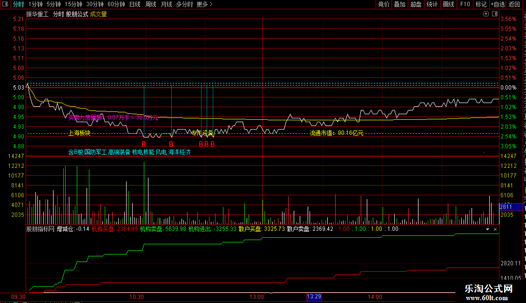Click the 股朋指标网 indicator name
The image size is (526, 303).
point(40,229)
